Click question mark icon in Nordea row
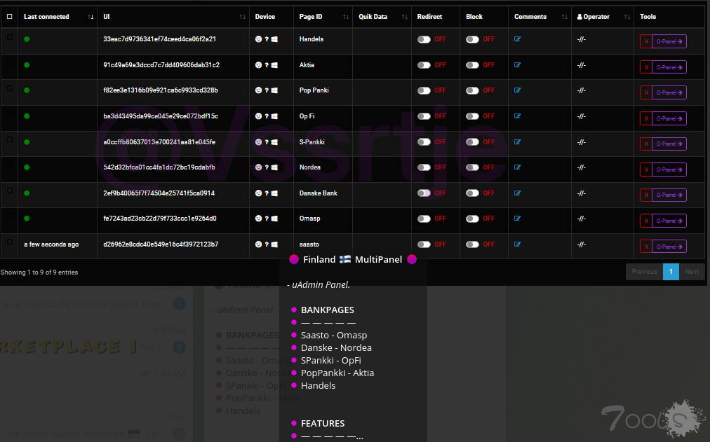This screenshot has width=710, height=442. [267, 167]
